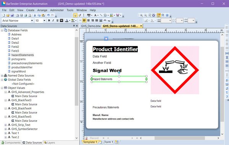Viewport: 229px width, 145px height.
Task: Click the corrosive hazard pictogram image
Action: pos(175,70)
